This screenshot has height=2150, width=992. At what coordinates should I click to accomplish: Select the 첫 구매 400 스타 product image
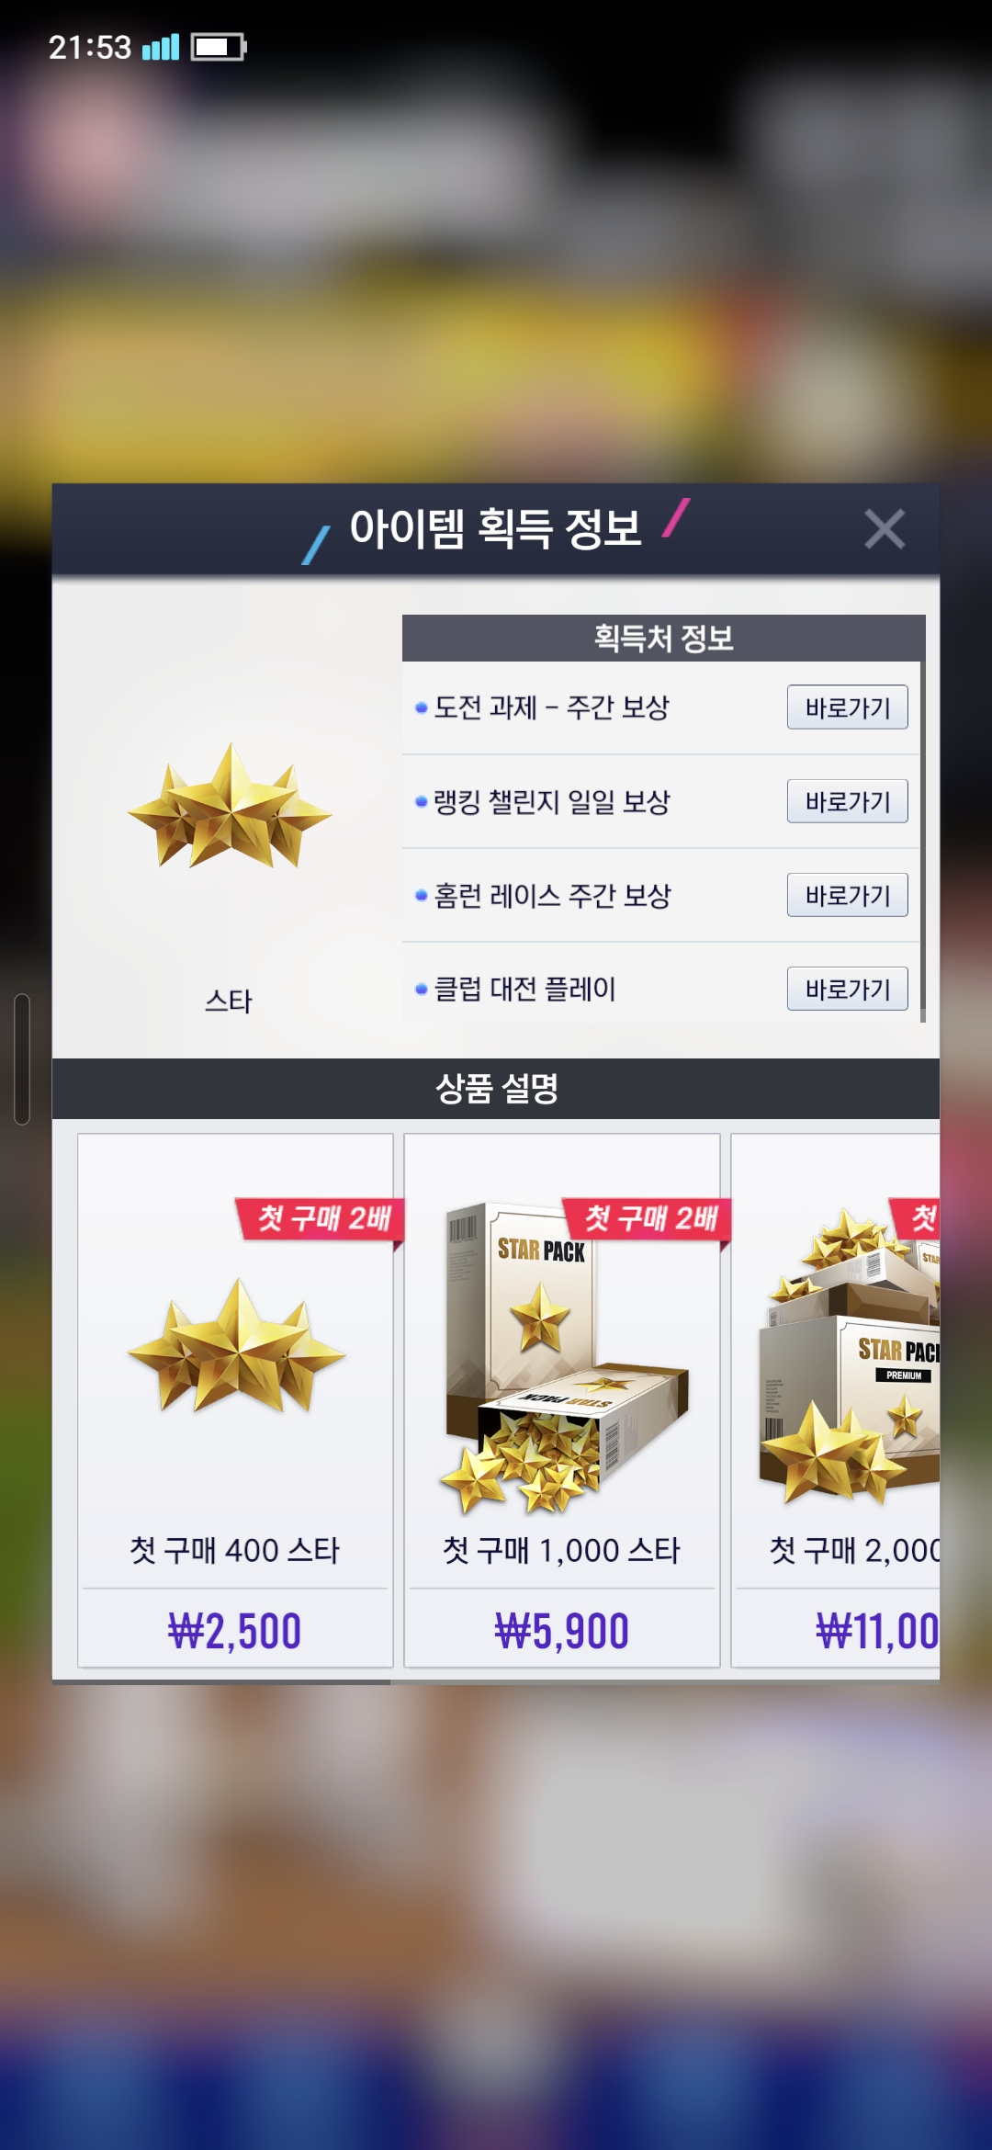[x=237, y=1346]
